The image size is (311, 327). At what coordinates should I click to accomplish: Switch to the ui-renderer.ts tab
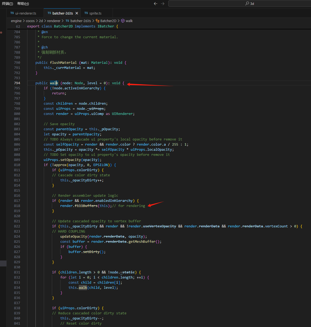coord(26,13)
